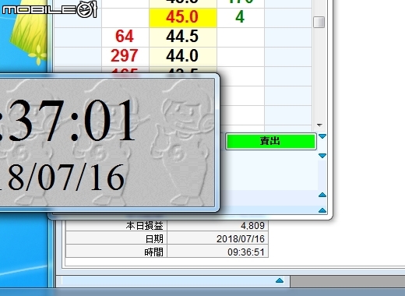
Task: Select the 44.0 price row
Action: (183, 56)
